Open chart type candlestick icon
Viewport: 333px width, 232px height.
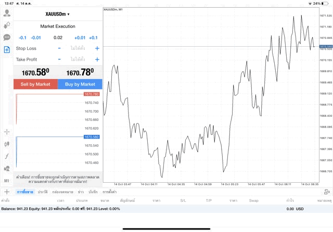(x=7, y=144)
